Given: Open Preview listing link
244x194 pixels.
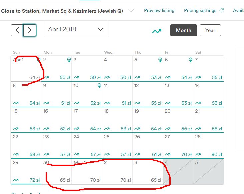Looking at the screenshot, I should point(159,11).
